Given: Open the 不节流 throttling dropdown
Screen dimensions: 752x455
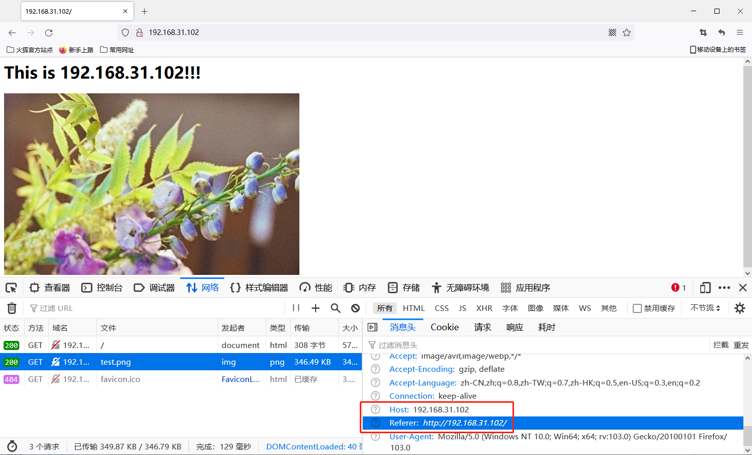Looking at the screenshot, I should [705, 308].
